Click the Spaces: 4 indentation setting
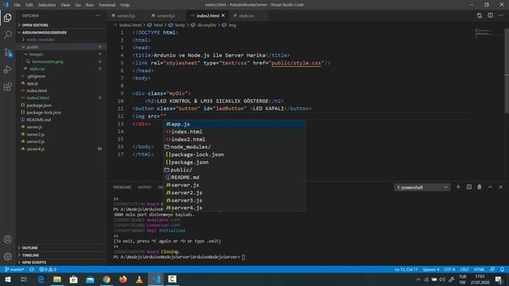Viewport: 509px width, 286px height. [x=431, y=269]
